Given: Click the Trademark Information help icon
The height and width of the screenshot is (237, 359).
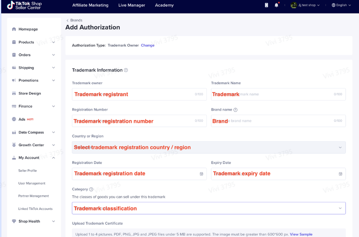Looking at the screenshot, I should 126,70.
